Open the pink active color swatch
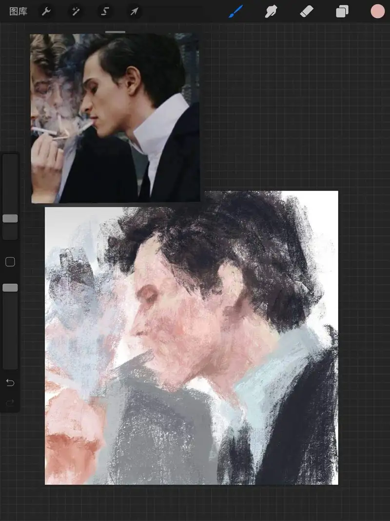 (377, 11)
